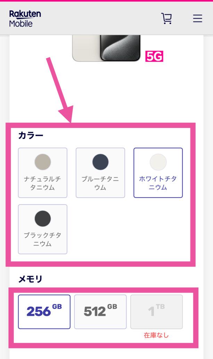The width and height of the screenshot is (213, 359).
Task: Open the shopping cart icon
Action: coord(167,18)
